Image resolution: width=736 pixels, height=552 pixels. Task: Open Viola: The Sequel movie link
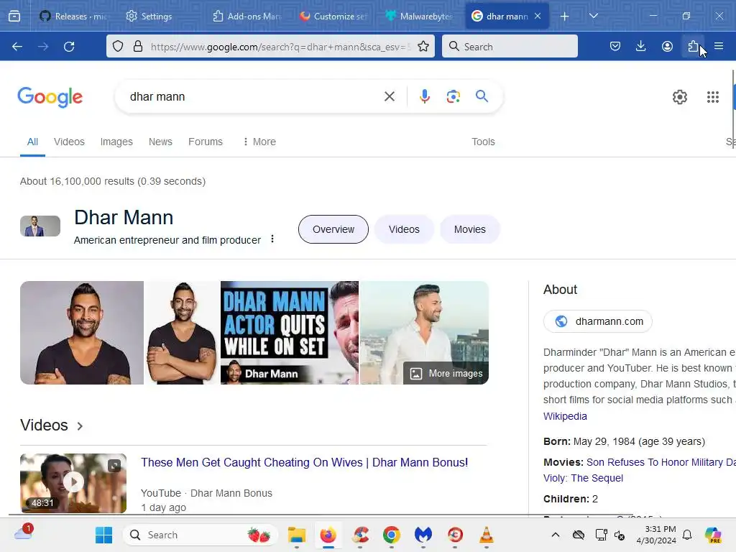pos(584,478)
